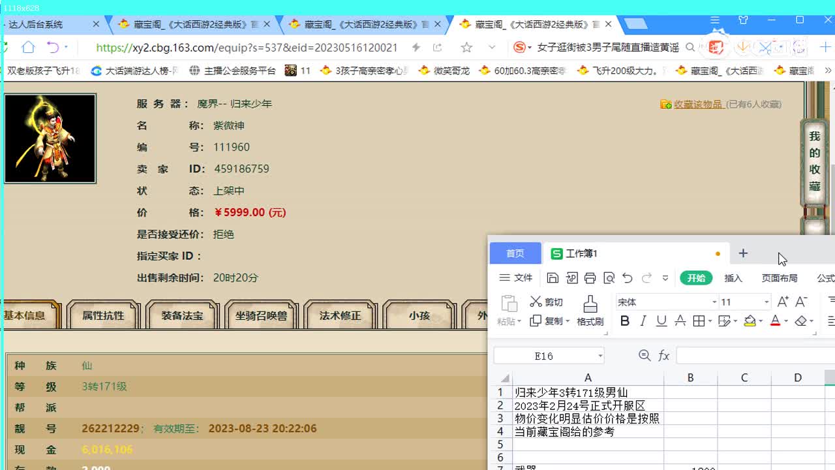Click cell A2 2023年2月24号正式开服区

click(x=588, y=405)
